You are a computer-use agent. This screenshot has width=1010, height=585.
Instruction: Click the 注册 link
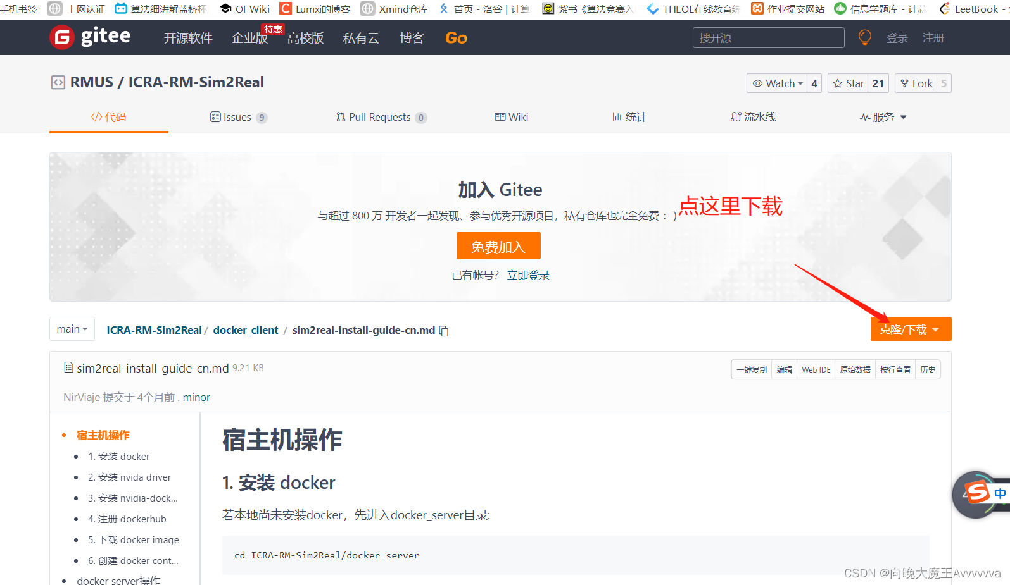pos(933,38)
